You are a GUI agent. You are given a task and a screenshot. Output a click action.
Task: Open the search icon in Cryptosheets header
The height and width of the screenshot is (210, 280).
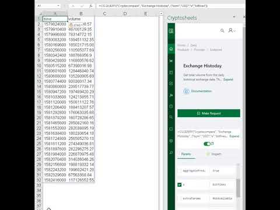tap(222, 30)
